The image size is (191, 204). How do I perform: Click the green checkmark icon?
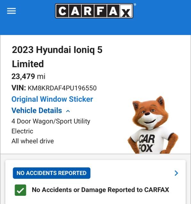coord(20,190)
